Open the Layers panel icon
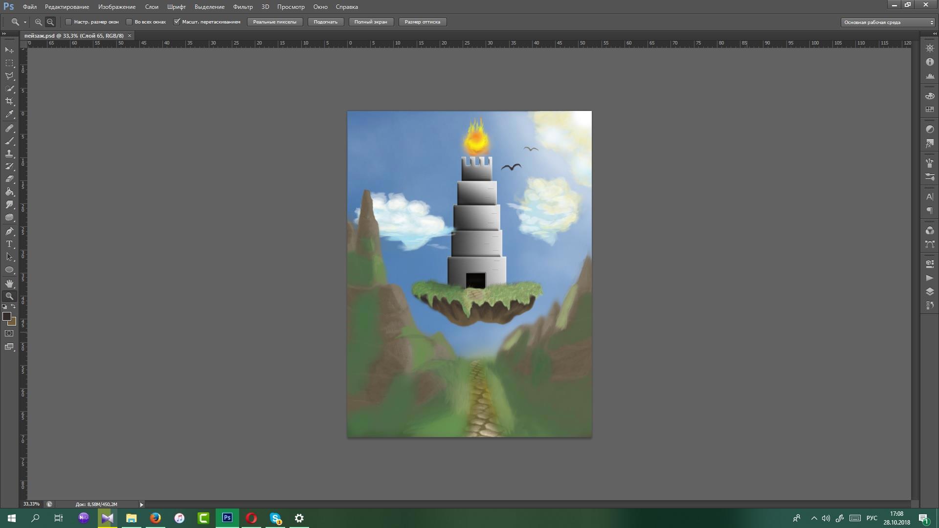Viewport: 939px width, 528px height. pos(930,291)
